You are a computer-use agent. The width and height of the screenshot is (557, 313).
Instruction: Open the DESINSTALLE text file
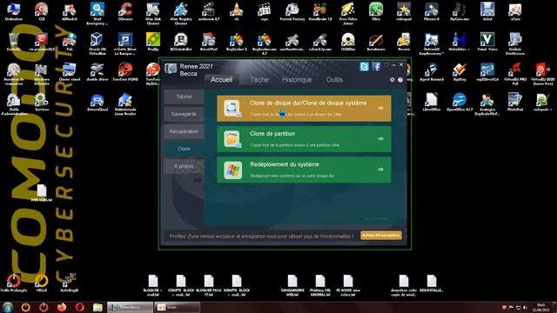point(432,283)
